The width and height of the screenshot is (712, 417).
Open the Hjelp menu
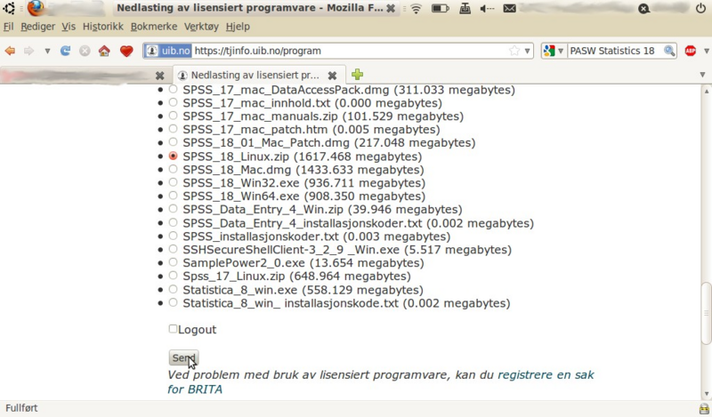[238, 27]
